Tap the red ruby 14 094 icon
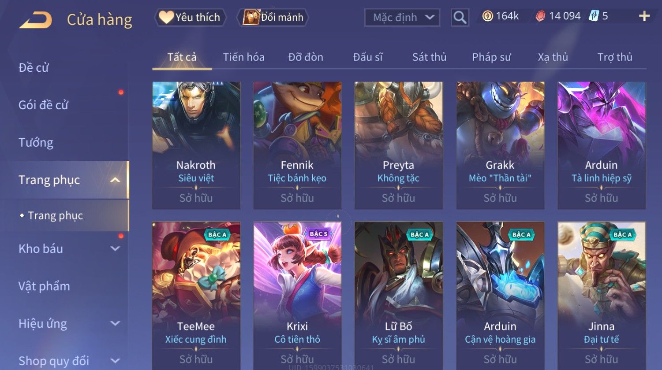Screen dimensions: 662x370 coord(540,16)
